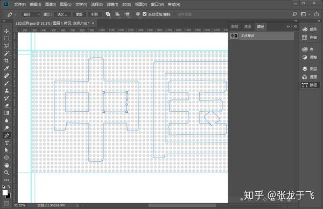This screenshot has height=209, width=323.
Task: Open path arrangement options
Action: pyautogui.click(x=127, y=14)
